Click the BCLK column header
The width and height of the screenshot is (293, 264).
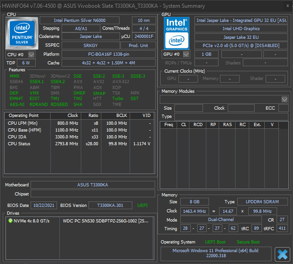115,116
